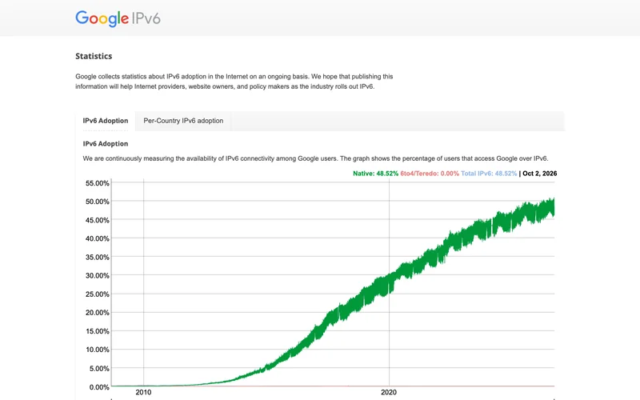Click the 'IPv6 Adoption' section heading above the graph

coord(106,144)
